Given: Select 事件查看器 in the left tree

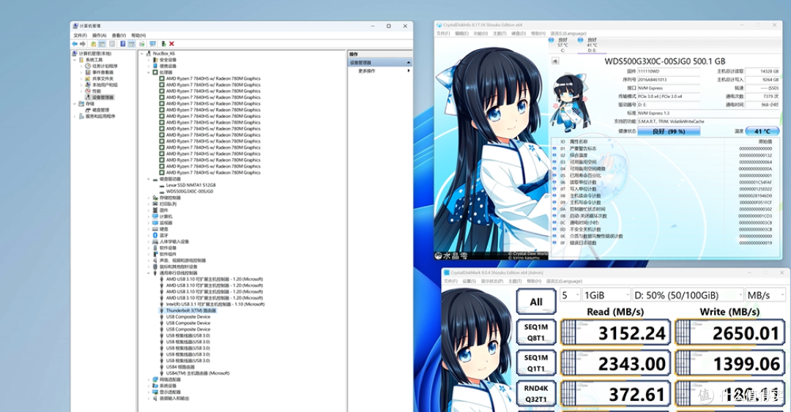Looking at the screenshot, I should click(103, 72).
